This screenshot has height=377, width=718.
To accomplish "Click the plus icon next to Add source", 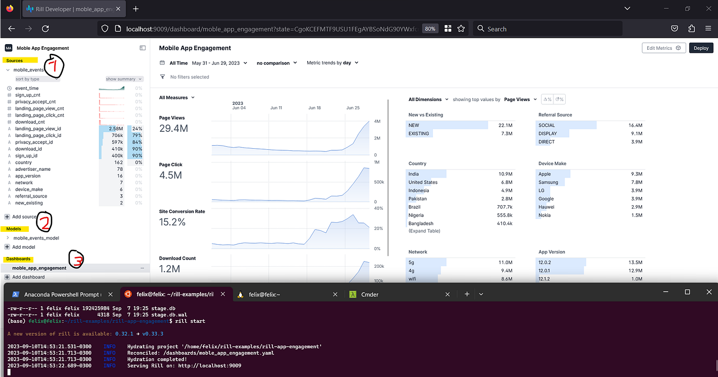I will [x=7, y=216].
